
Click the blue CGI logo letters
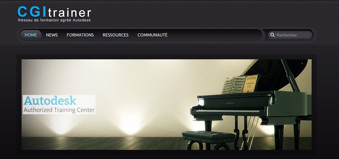point(32,12)
